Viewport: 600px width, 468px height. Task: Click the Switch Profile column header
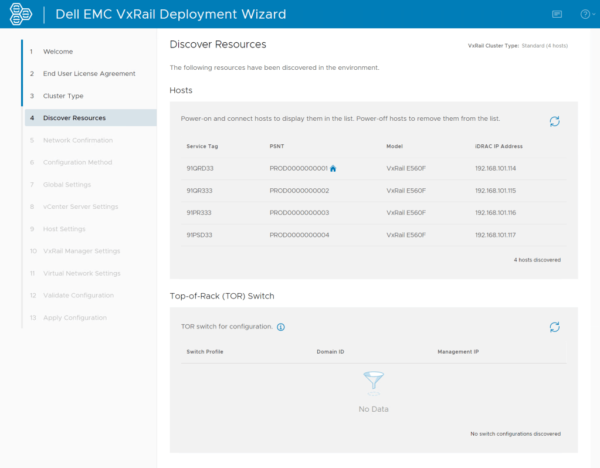coord(205,352)
